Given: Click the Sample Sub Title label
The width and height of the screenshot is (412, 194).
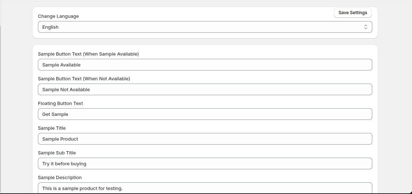Looking at the screenshot, I should [x=57, y=153].
